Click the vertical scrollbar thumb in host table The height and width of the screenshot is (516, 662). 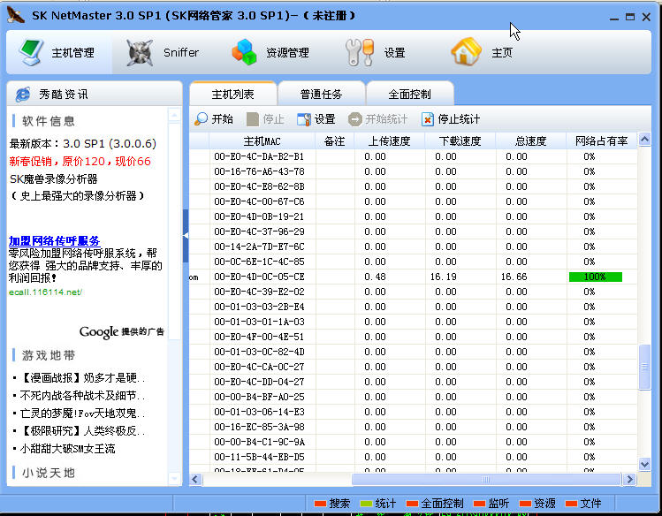[x=644, y=367]
